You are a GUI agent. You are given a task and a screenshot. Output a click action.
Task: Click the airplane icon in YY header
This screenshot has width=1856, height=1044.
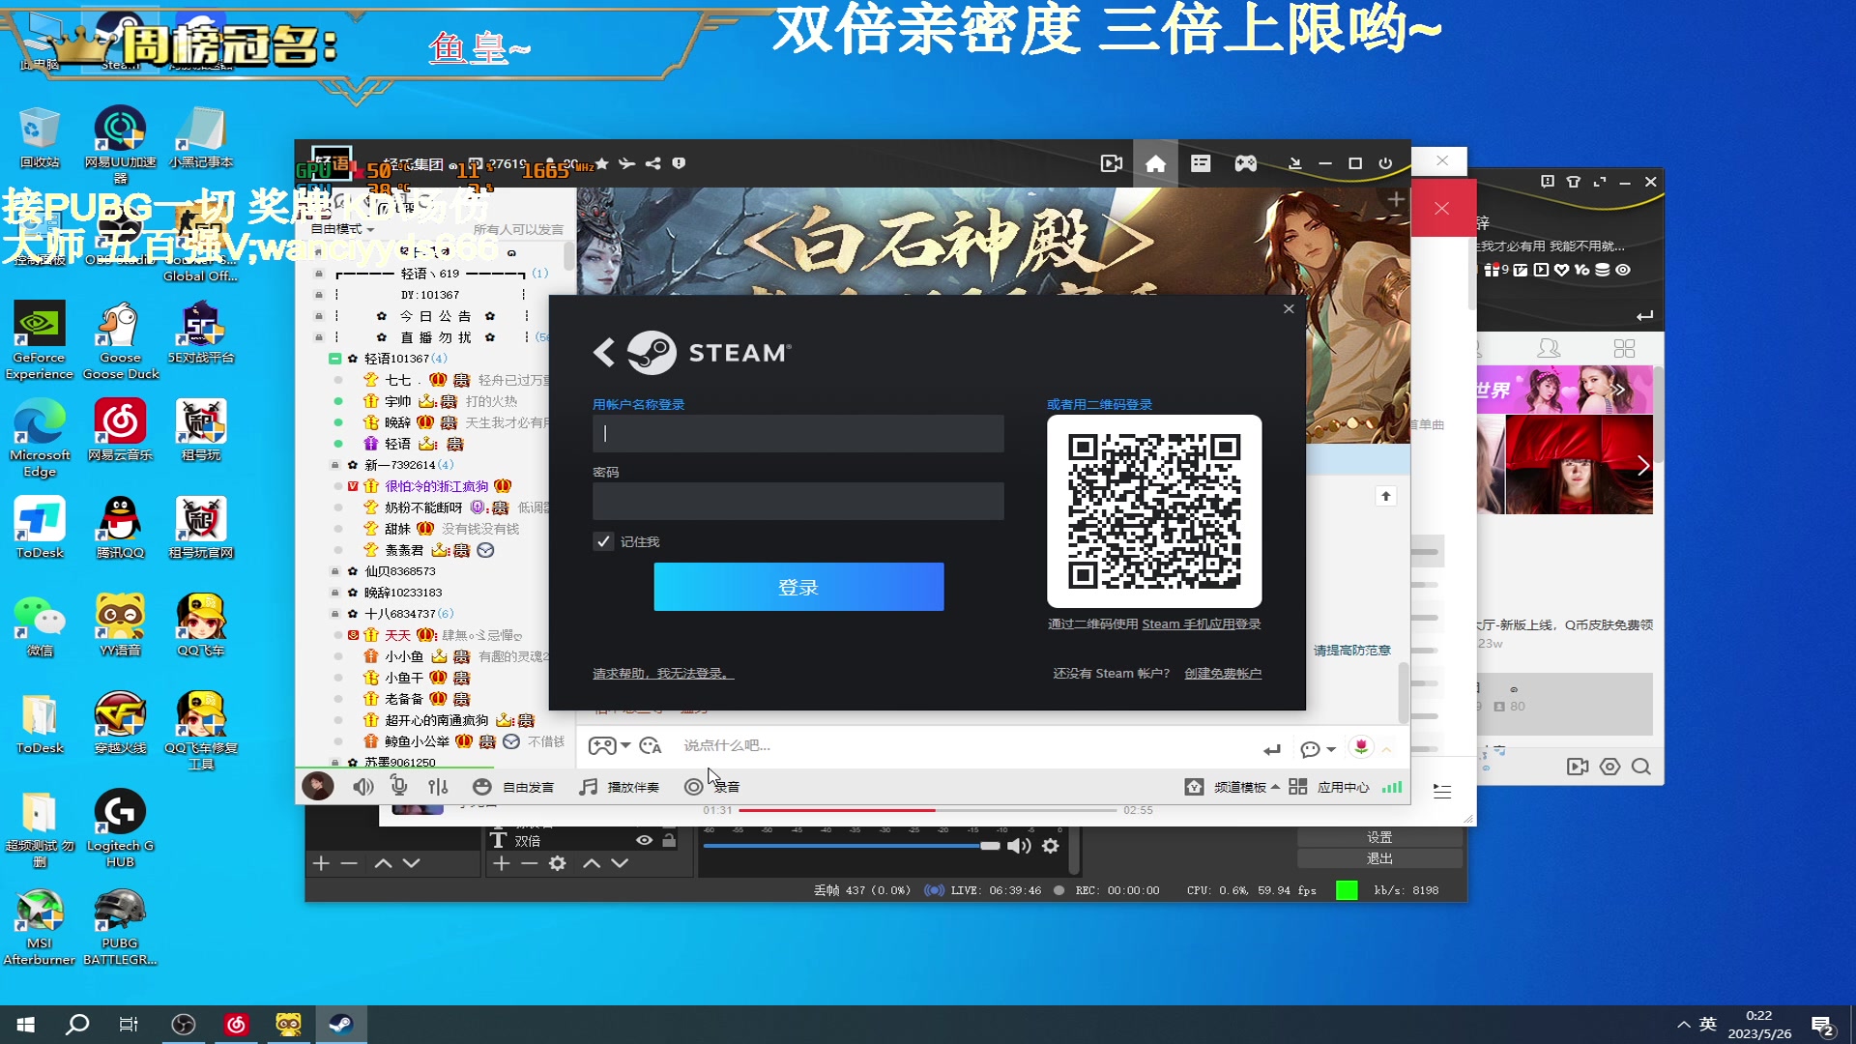627,163
